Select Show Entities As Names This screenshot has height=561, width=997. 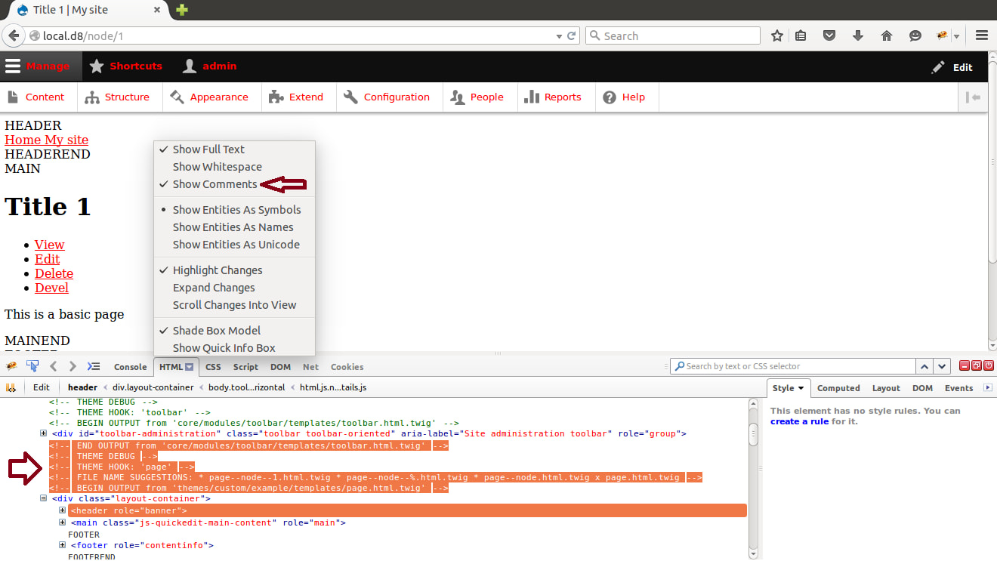[233, 227]
